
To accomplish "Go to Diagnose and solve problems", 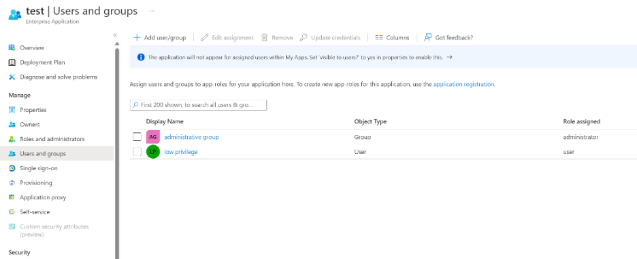I will (x=59, y=77).
